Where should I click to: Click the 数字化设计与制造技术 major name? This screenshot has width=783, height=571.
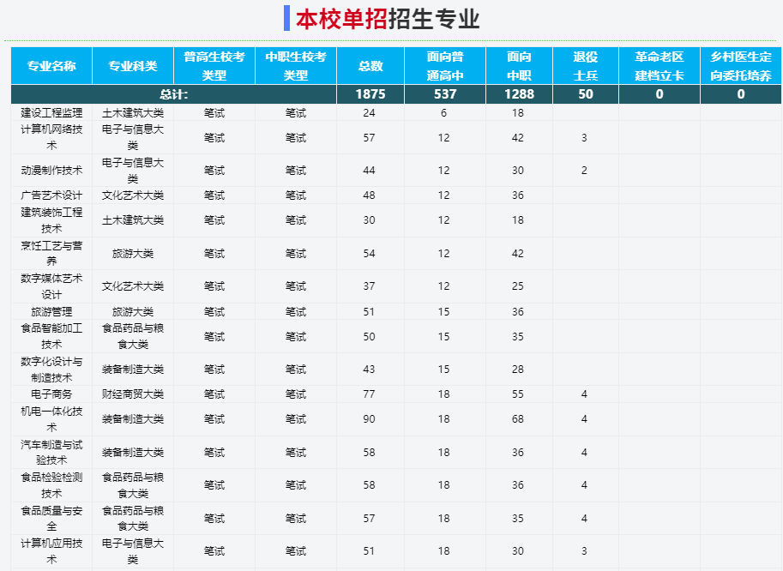point(51,370)
